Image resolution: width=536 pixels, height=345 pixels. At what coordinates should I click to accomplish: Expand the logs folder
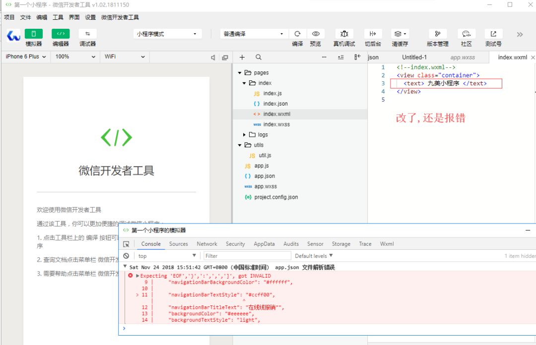pyautogui.click(x=244, y=135)
